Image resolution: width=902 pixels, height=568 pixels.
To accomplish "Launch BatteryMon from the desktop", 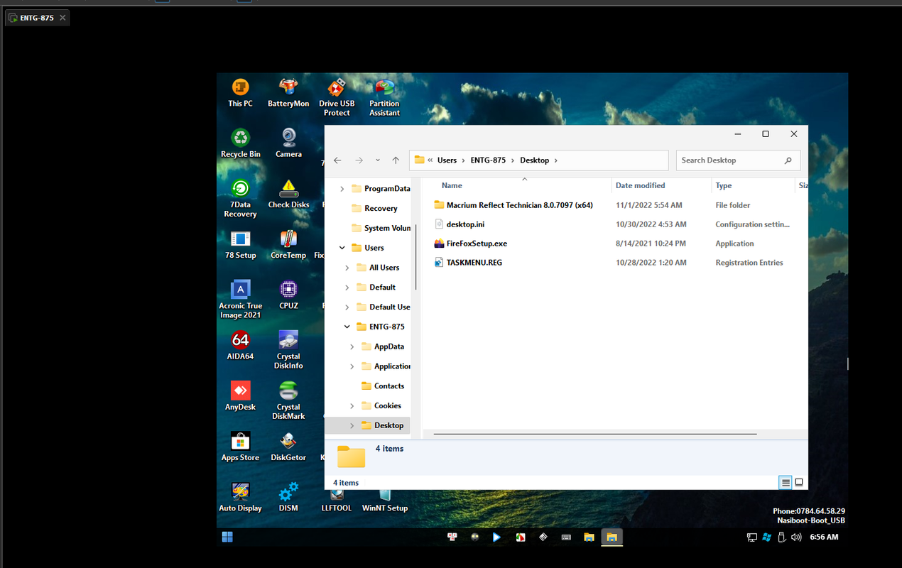I will [288, 93].
